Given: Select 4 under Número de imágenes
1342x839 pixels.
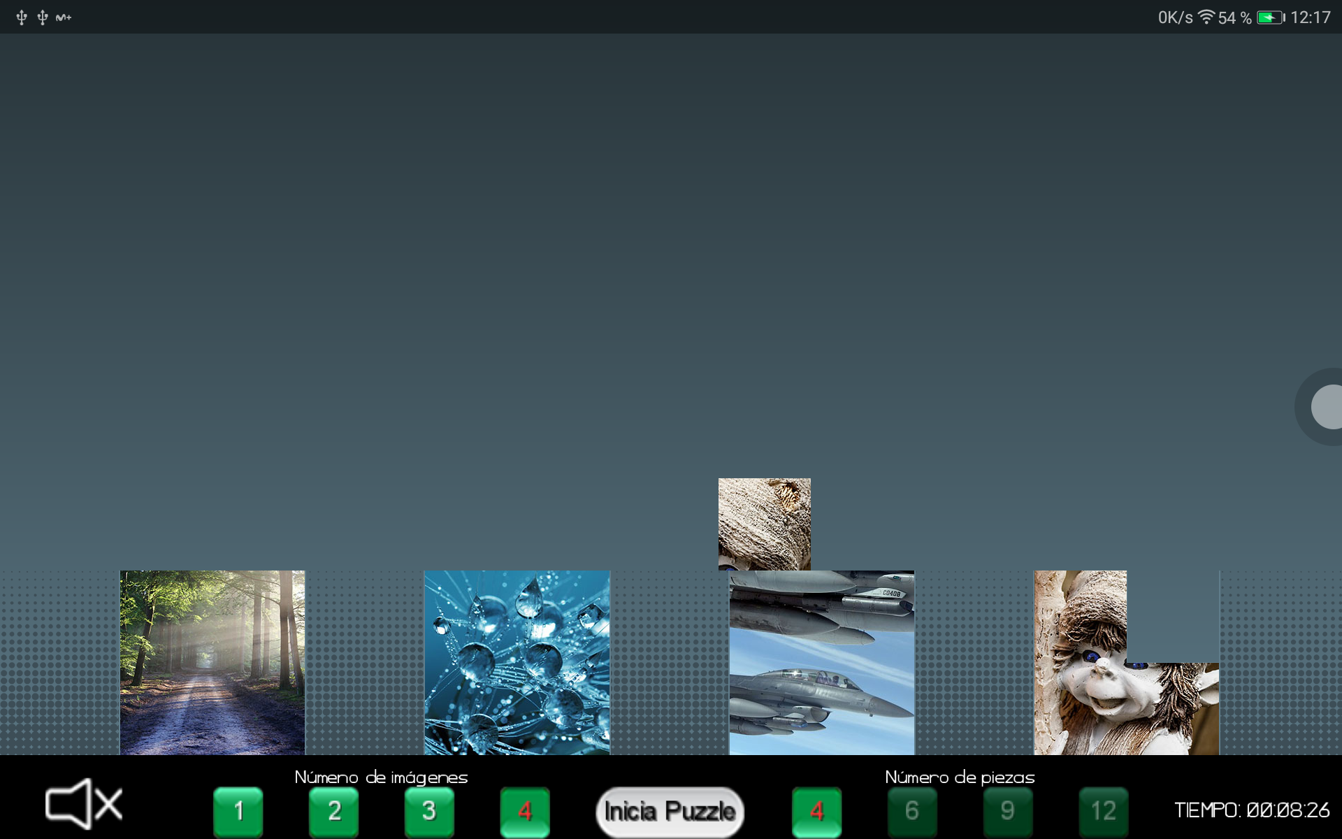Looking at the screenshot, I should pyautogui.click(x=525, y=811).
